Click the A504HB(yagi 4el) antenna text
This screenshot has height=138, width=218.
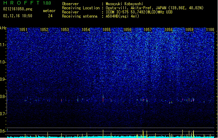pos(122,16)
